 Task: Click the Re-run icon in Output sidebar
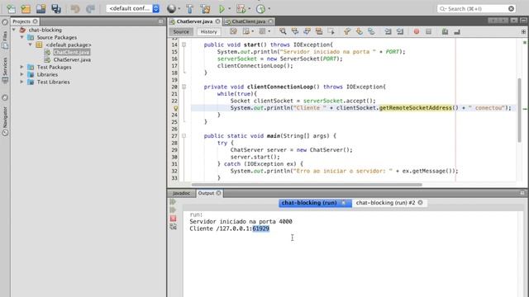(x=173, y=201)
